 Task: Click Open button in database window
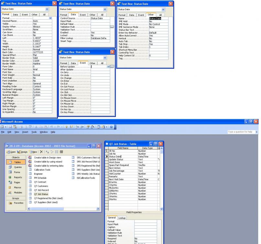pyautogui.click(x=11, y=152)
